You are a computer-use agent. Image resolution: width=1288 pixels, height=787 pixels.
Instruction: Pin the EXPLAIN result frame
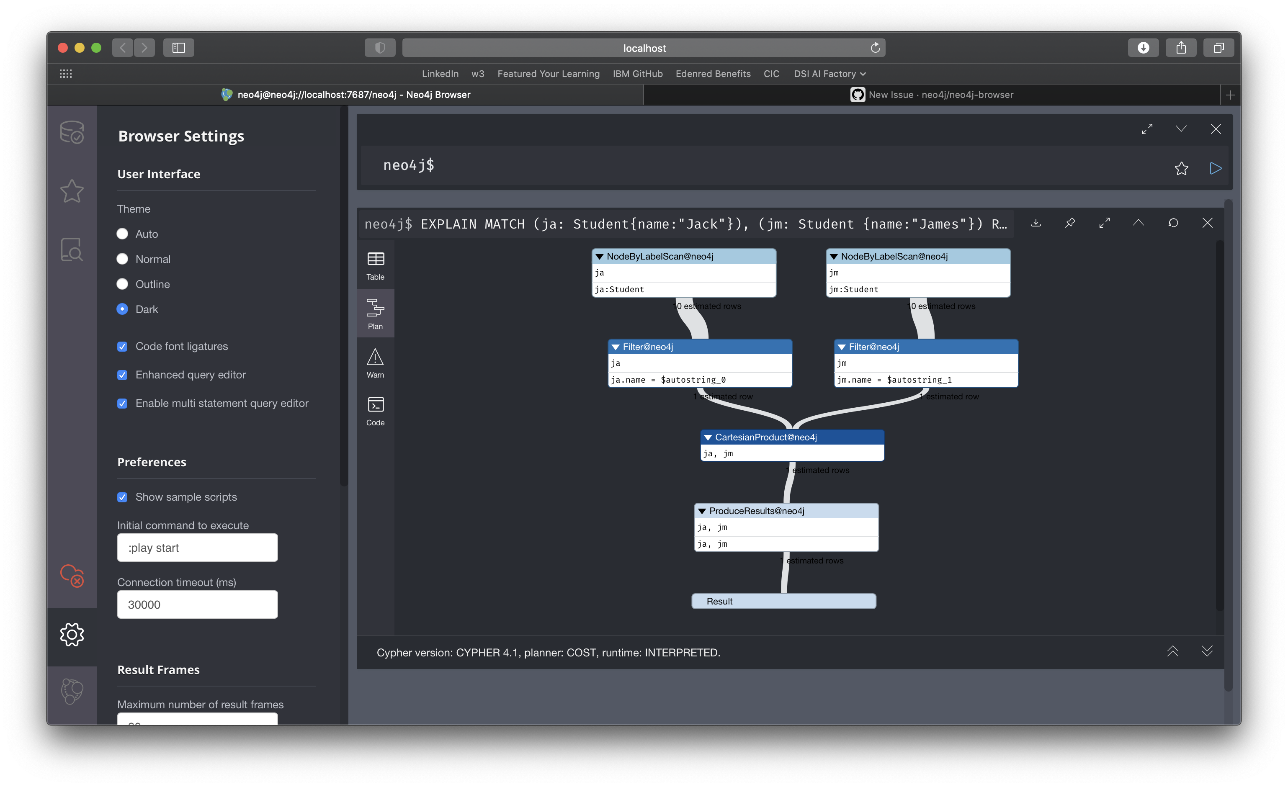coord(1069,223)
